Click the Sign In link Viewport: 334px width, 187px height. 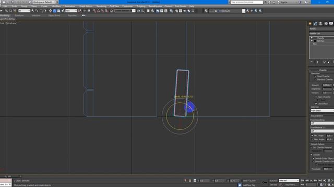[x=284, y=2]
